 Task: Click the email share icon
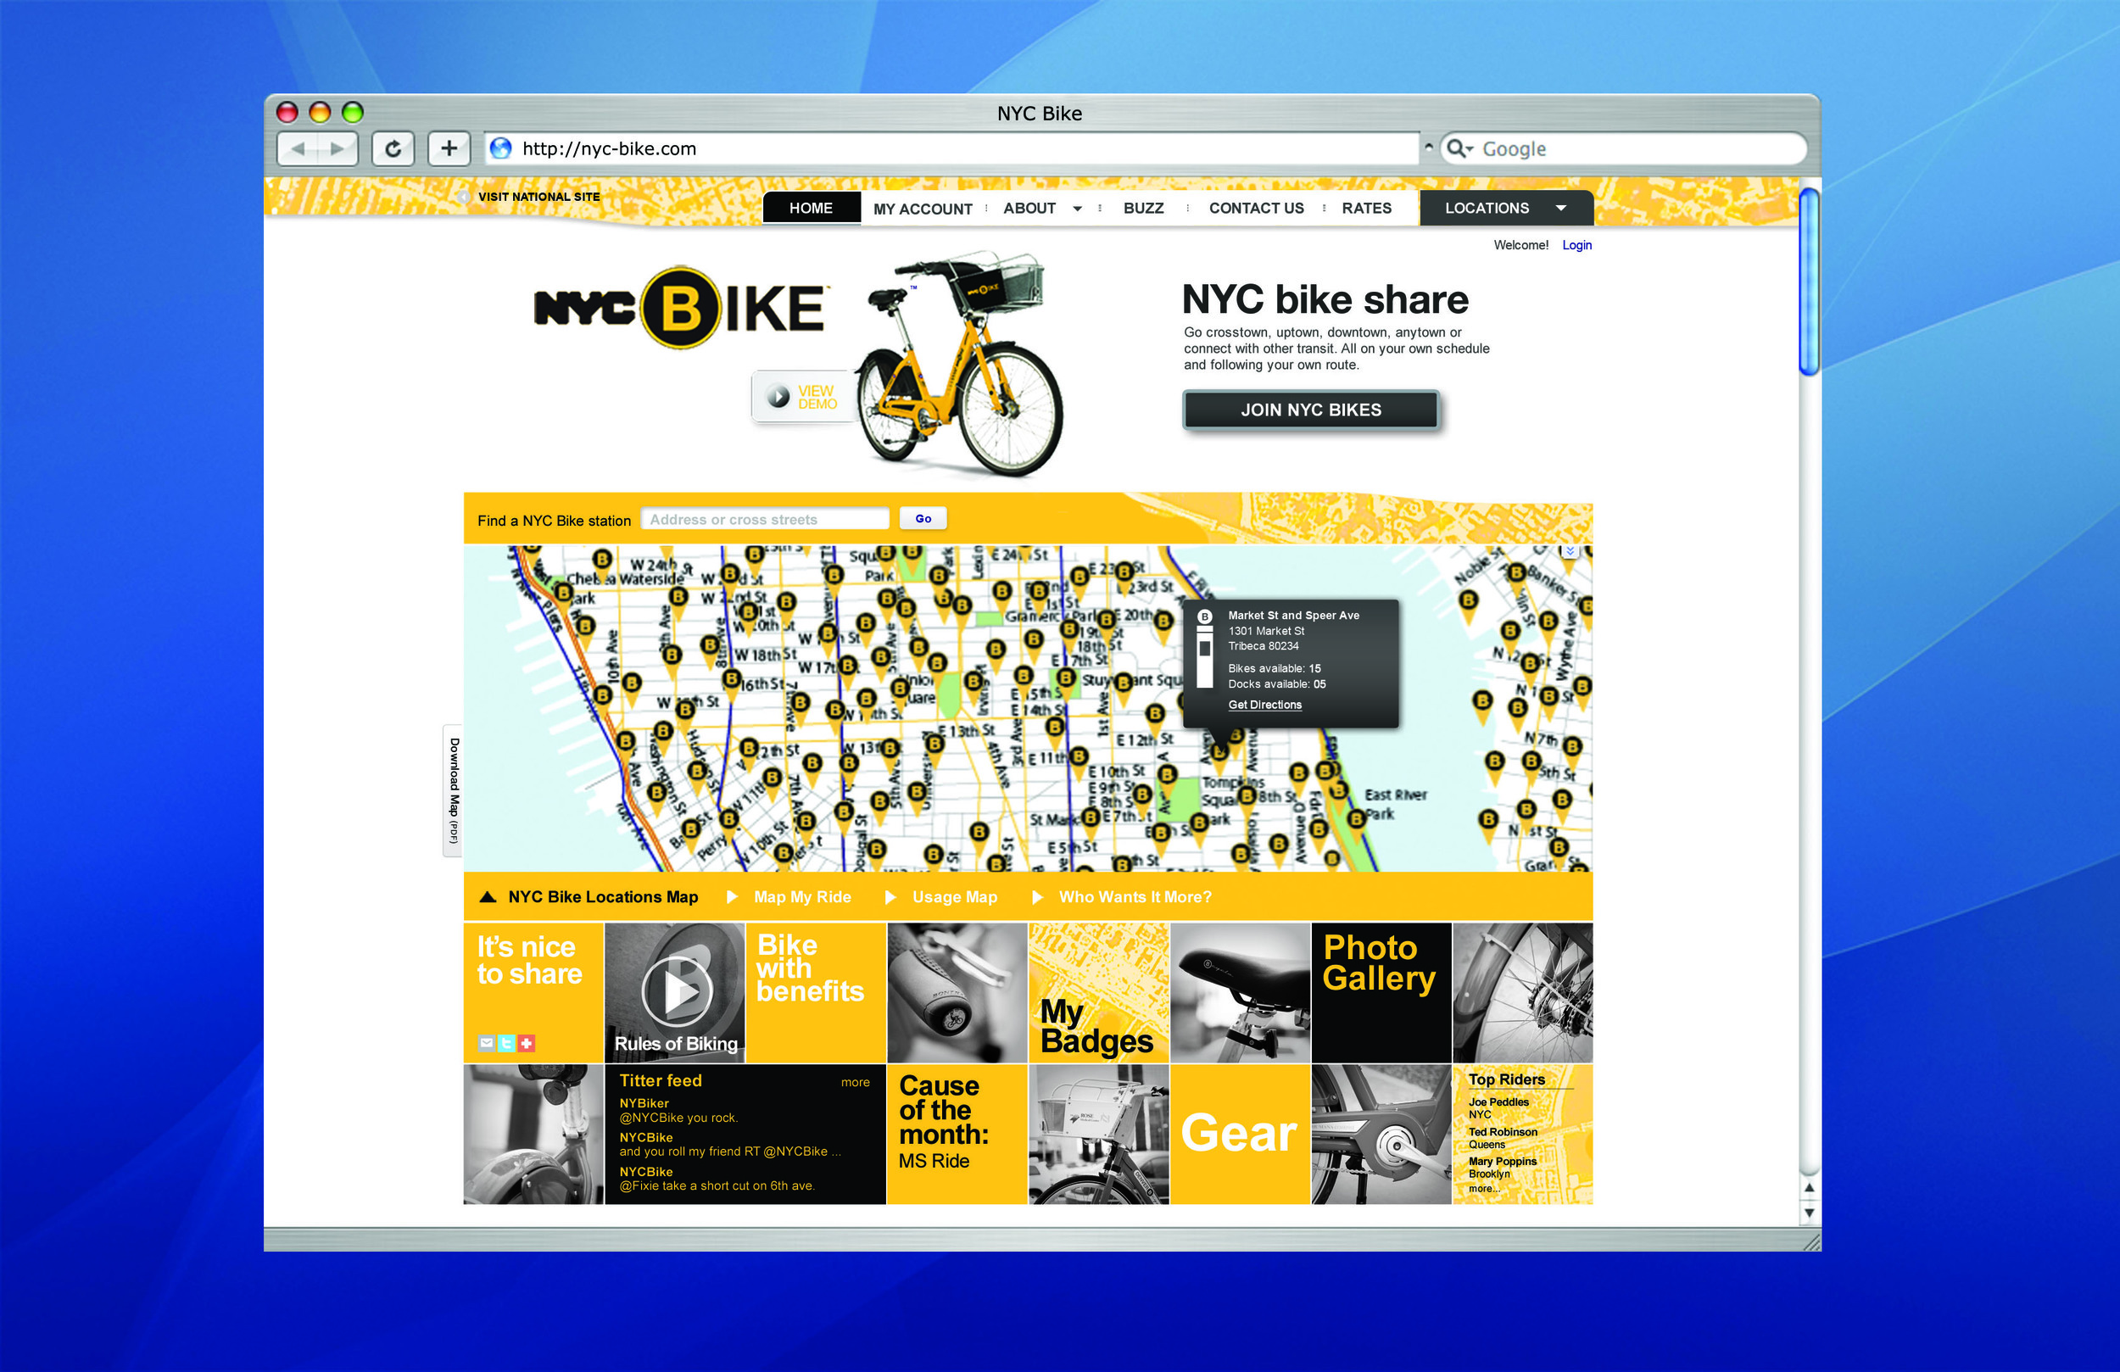(x=487, y=1043)
